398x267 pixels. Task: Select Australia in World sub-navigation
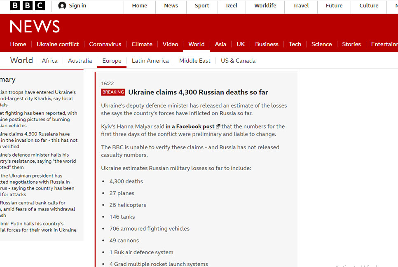point(80,61)
